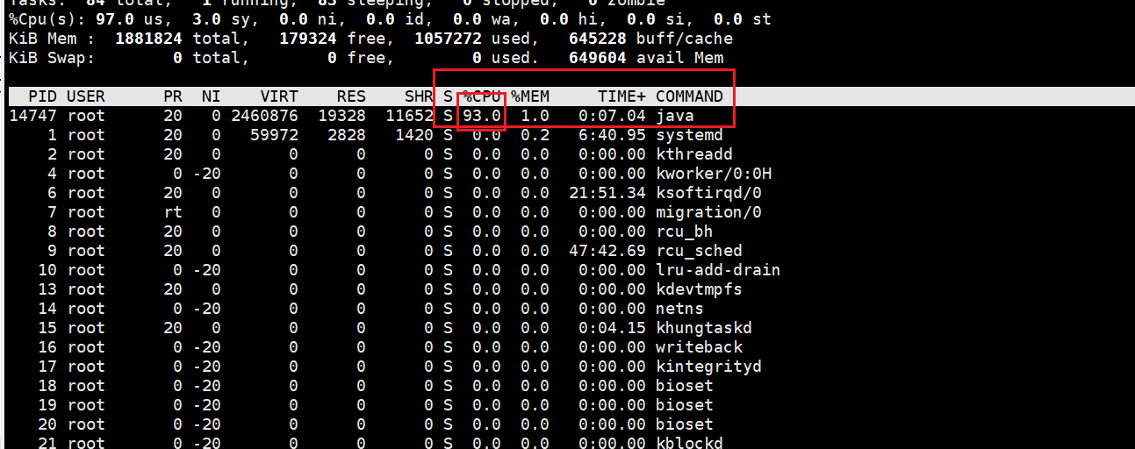Click PID 14747
This screenshot has height=449, width=1135.
pos(32,116)
